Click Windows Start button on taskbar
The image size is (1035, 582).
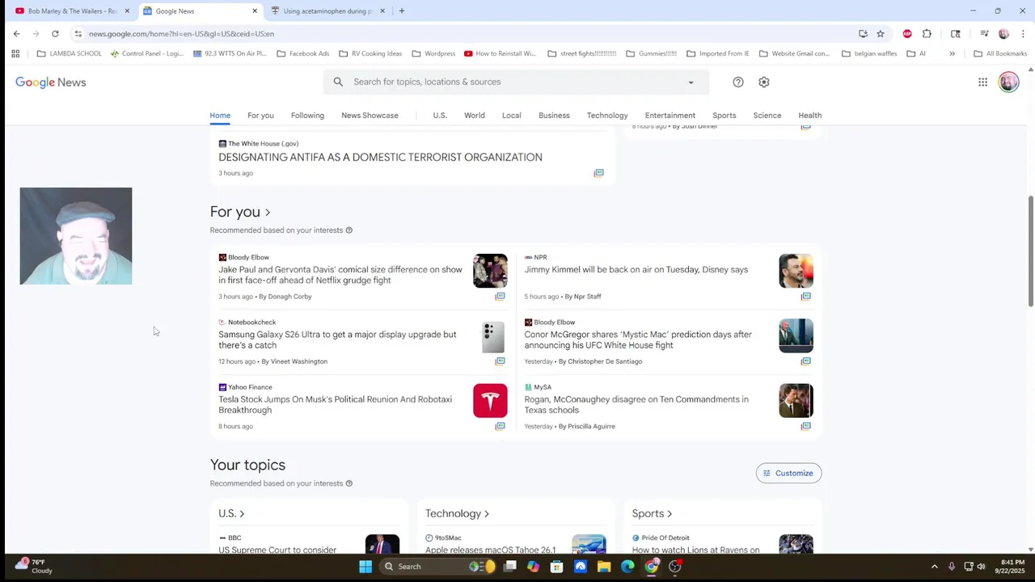365,567
